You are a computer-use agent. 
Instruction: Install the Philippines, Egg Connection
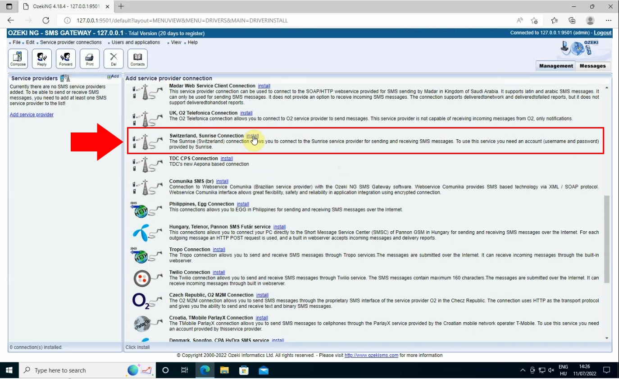(243, 204)
